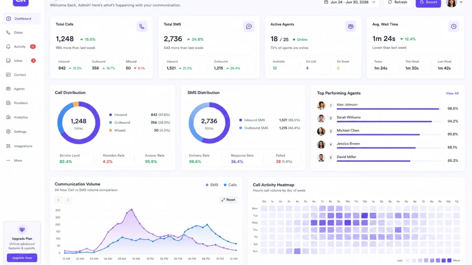Click the agents group icon in Active Agents card
Screen dimensions: 472x265
click(x=350, y=26)
